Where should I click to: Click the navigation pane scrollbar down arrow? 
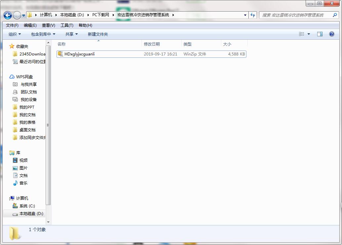point(48,222)
